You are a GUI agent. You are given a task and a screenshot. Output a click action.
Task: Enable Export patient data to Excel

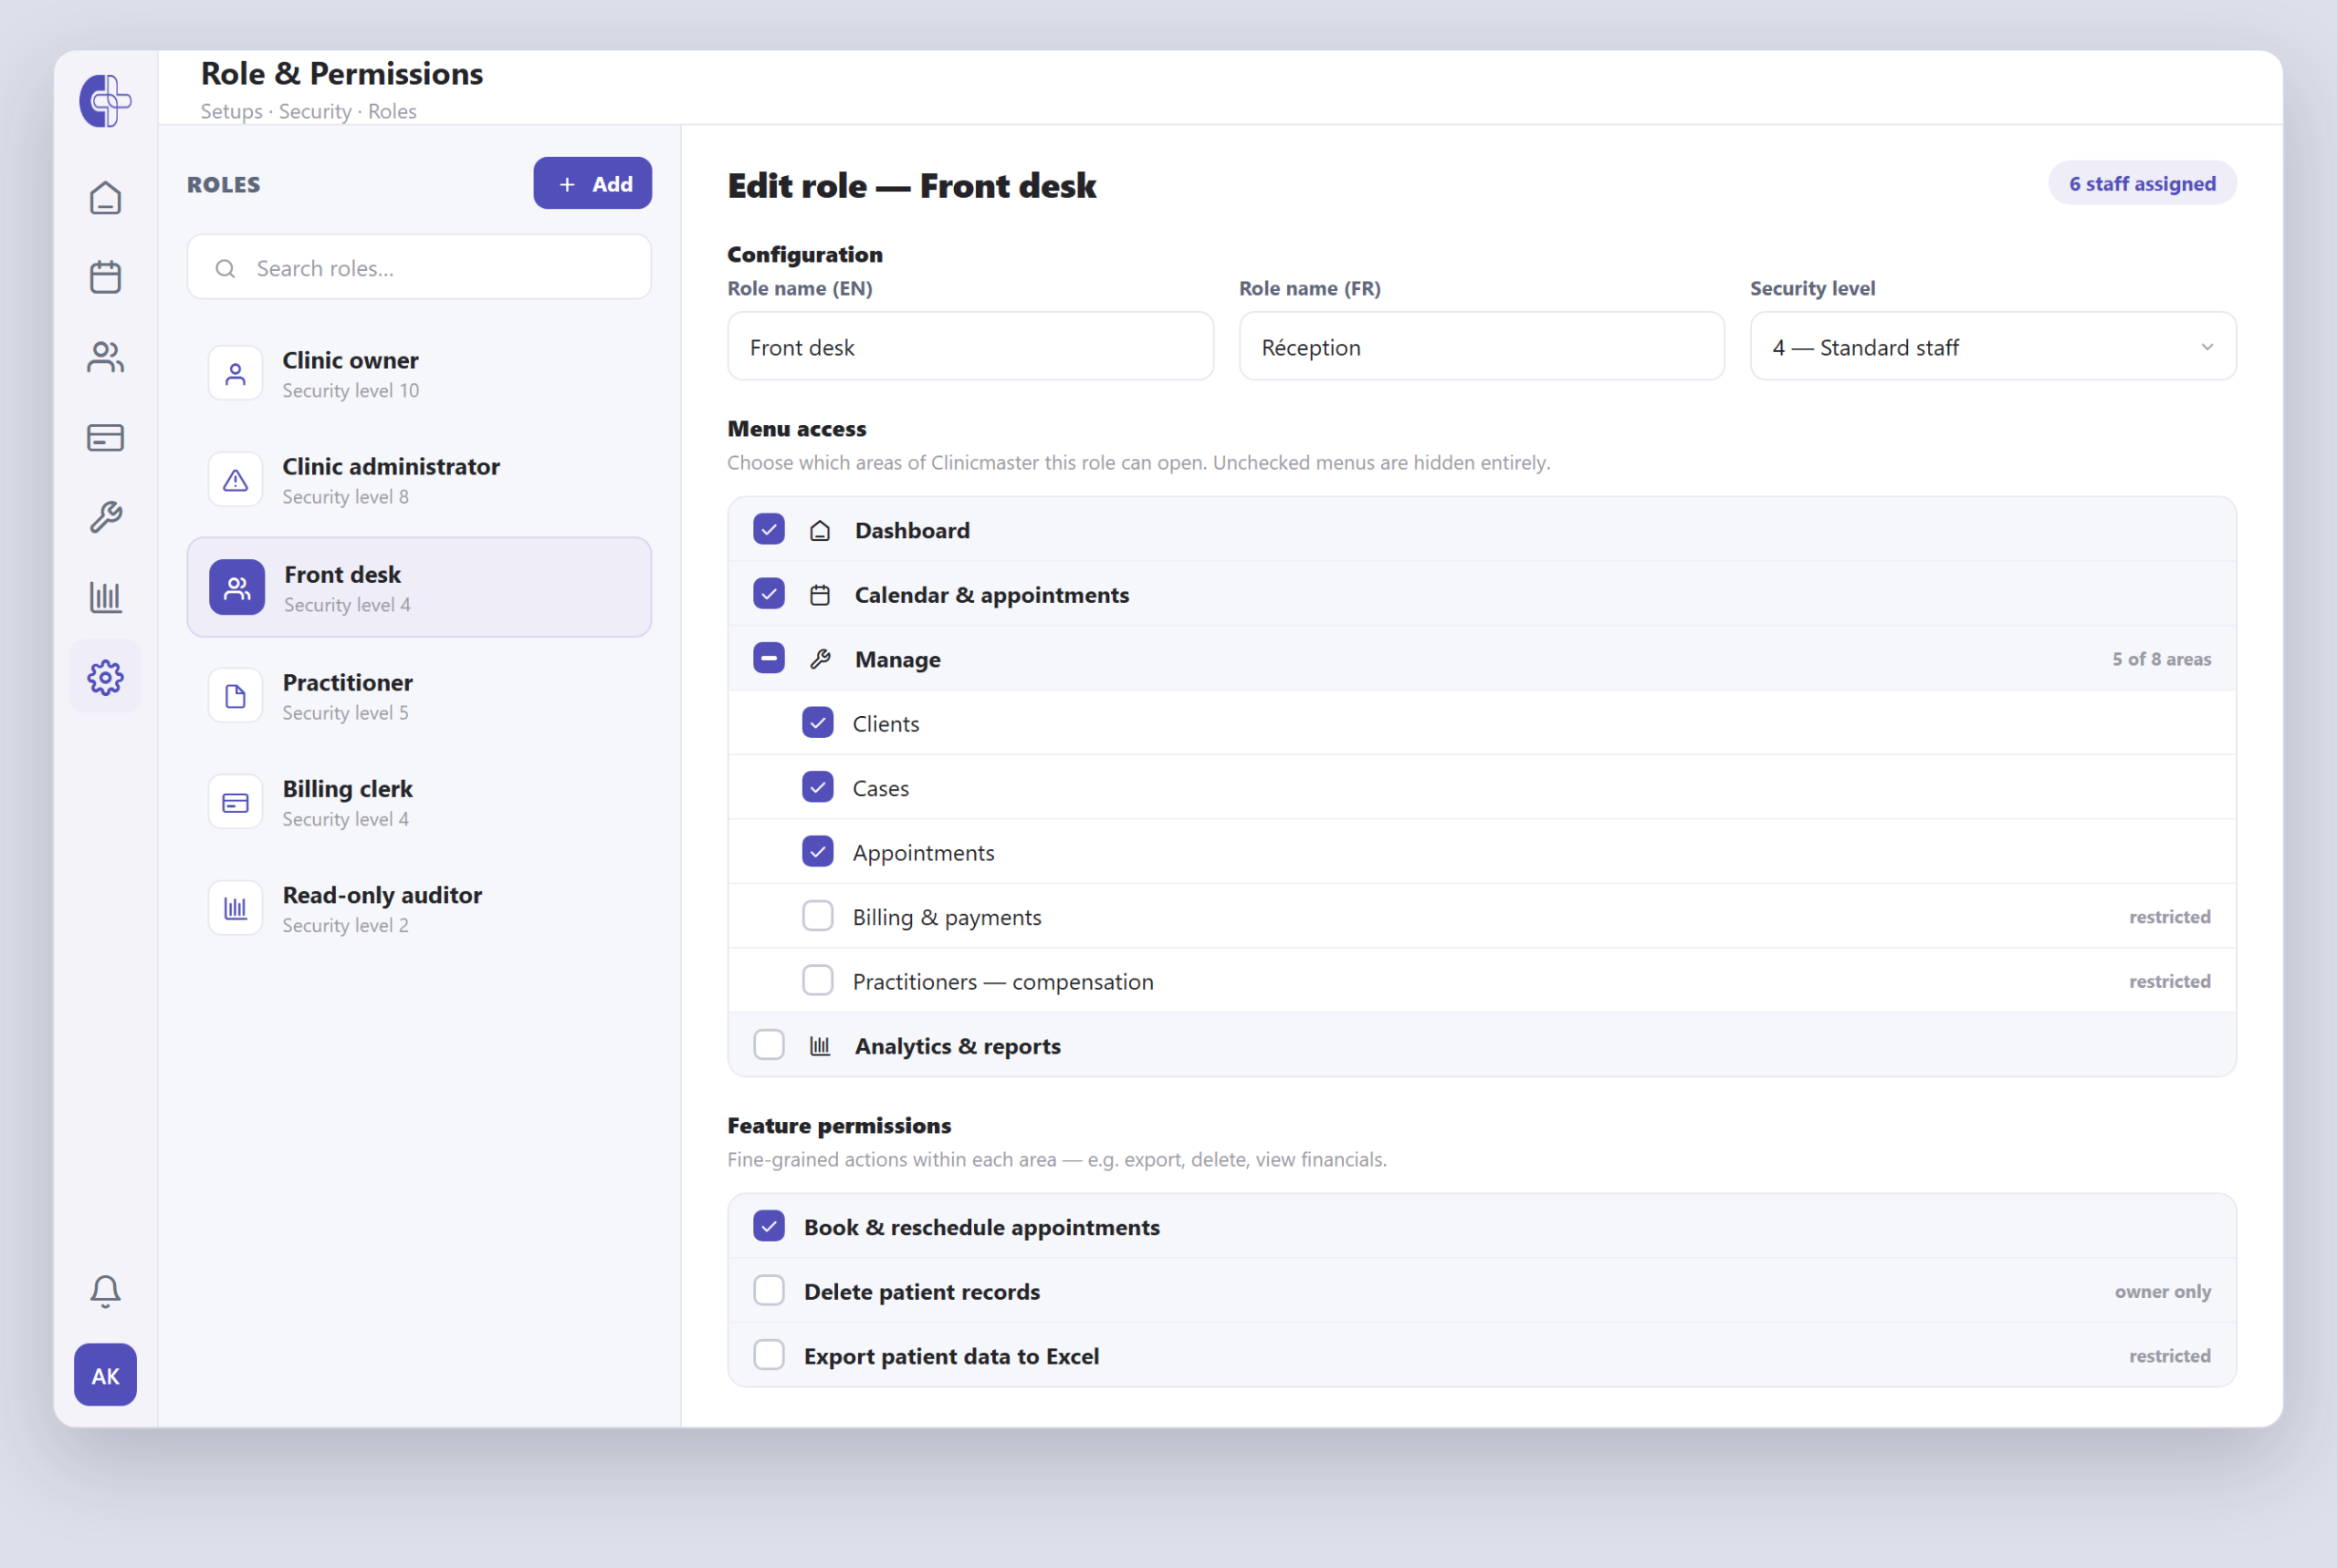[x=769, y=1355]
